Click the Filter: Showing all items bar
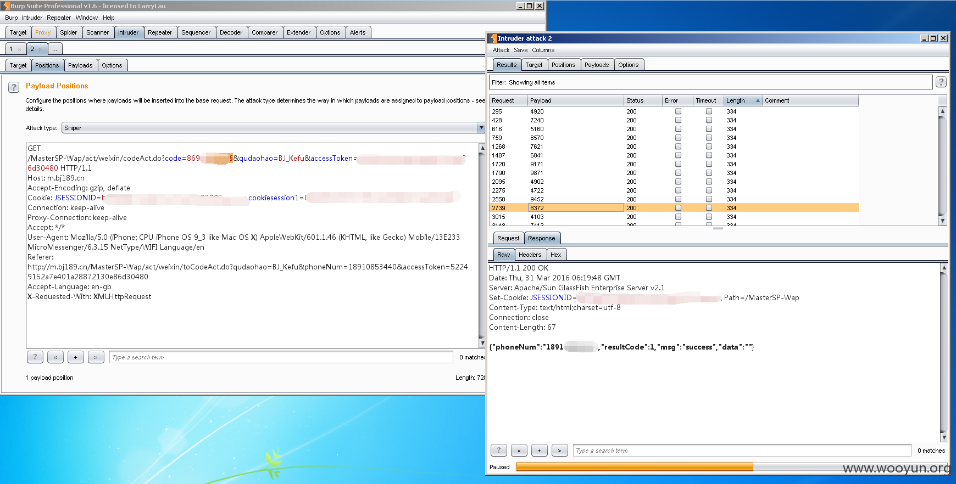Screen dimensions: 956x484 tap(711, 82)
